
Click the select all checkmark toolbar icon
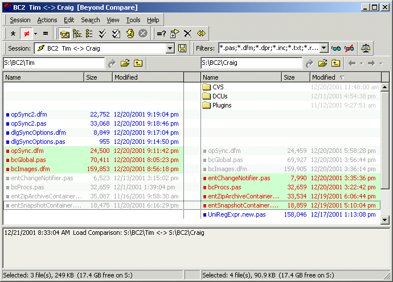pyautogui.click(x=103, y=34)
